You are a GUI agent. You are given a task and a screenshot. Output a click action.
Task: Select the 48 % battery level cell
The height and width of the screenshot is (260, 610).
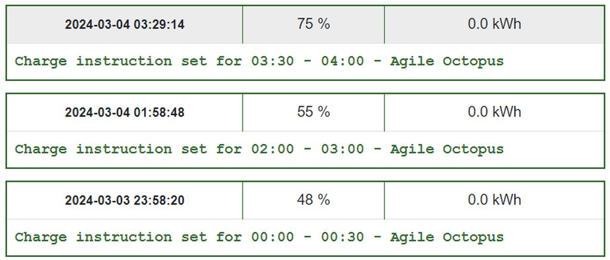click(x=313, y=200)
